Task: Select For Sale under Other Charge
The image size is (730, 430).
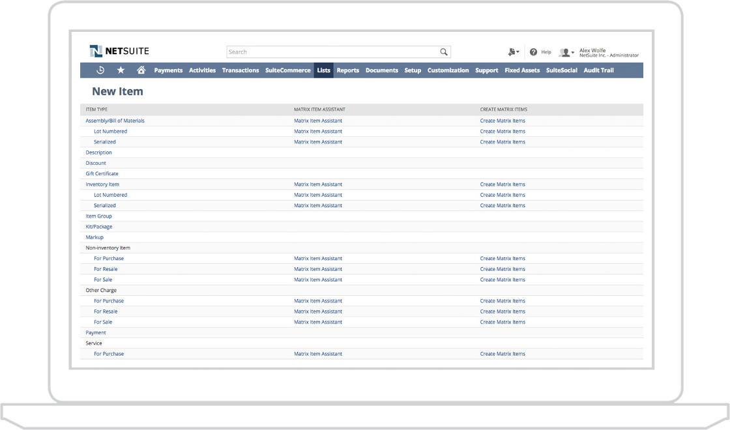Action: coord(103,322)
